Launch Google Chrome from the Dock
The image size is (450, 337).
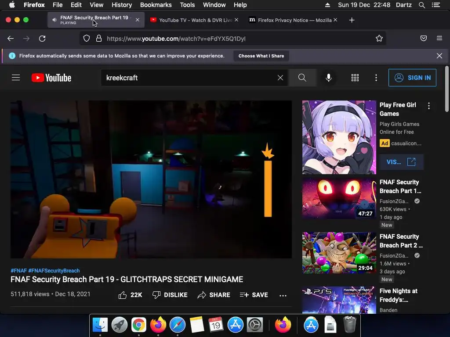coord(138,325)
